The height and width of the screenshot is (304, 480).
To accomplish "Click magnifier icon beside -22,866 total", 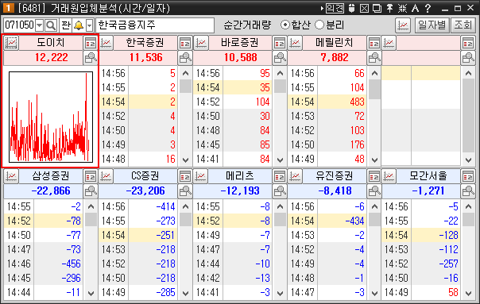I will pyautogui.click(x=91, y=190).
